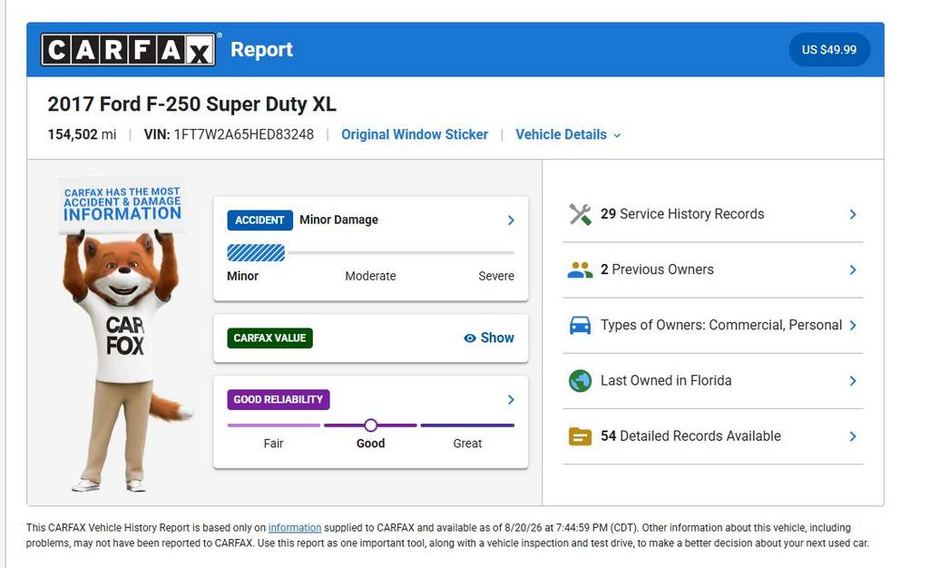
Task: Click the GOOD RELIABILITY badge
Action: 279,400
